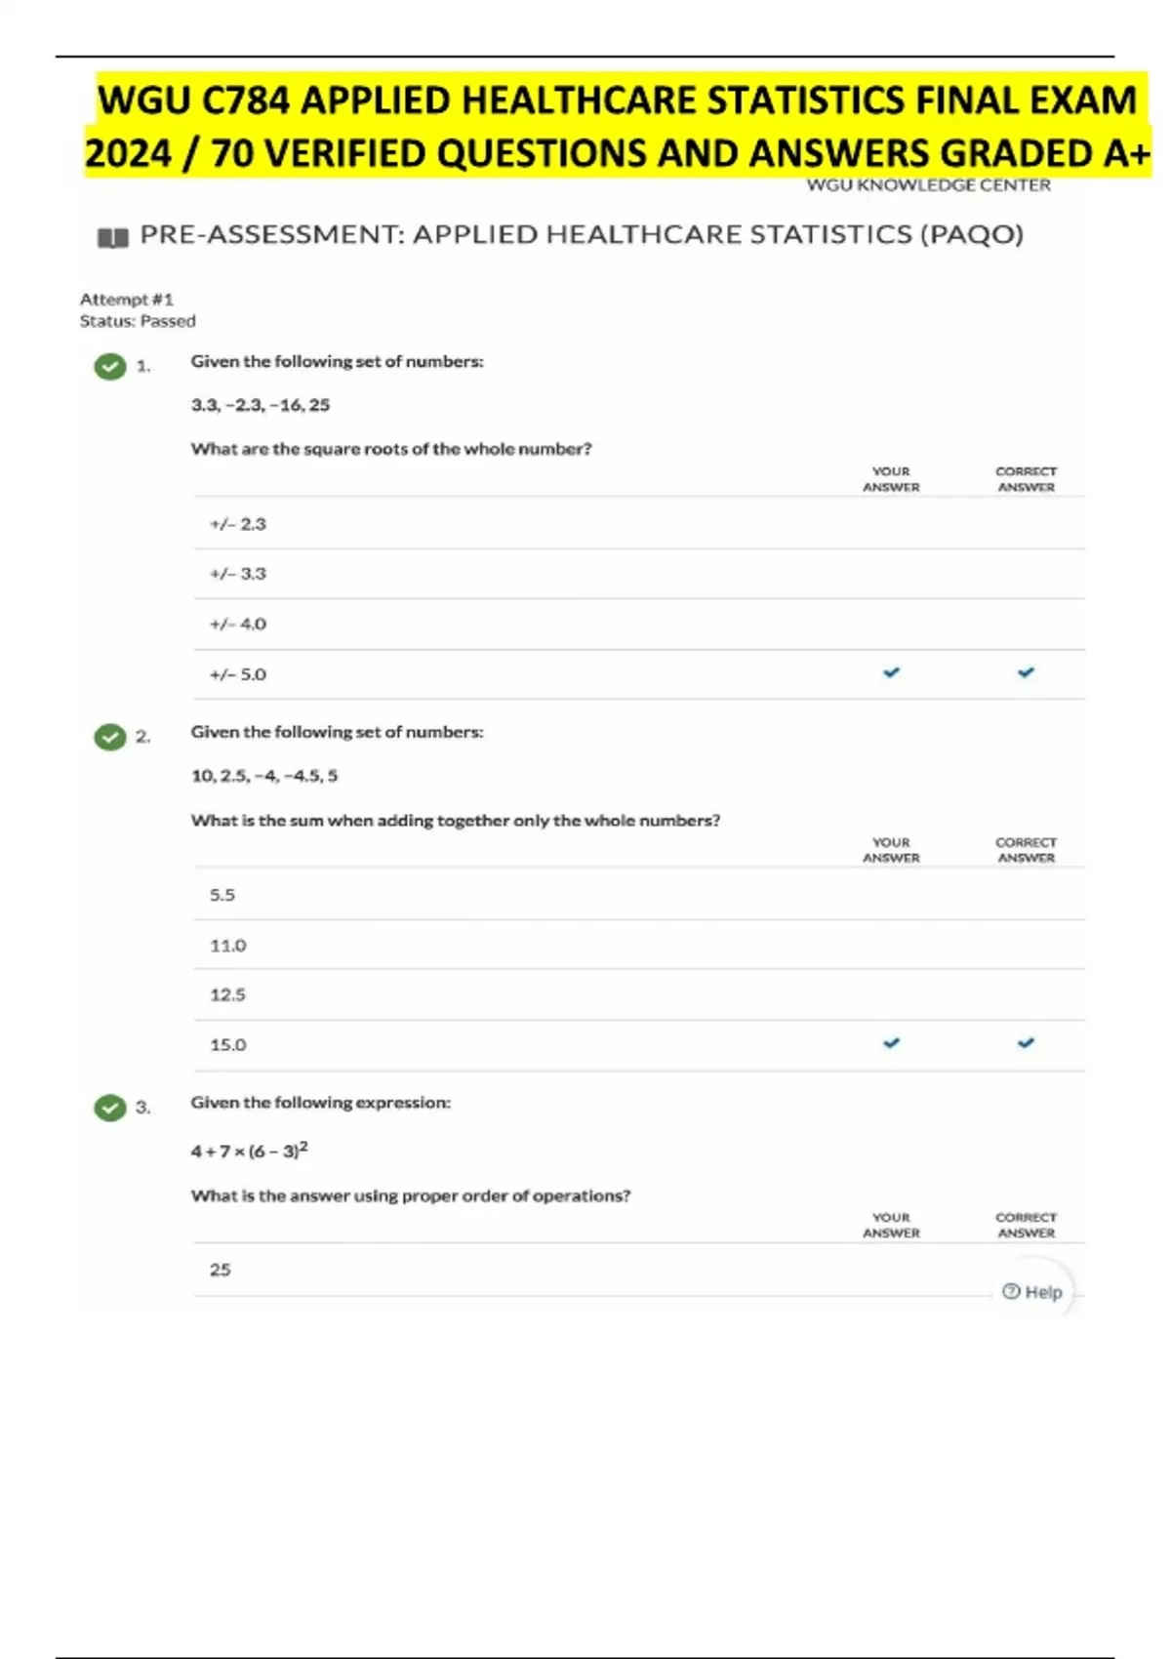This screenshot has width=1171, height=1659.
Task: Select the 5.5 answer option
Action: pyautogui.click(x=222, y=895)
